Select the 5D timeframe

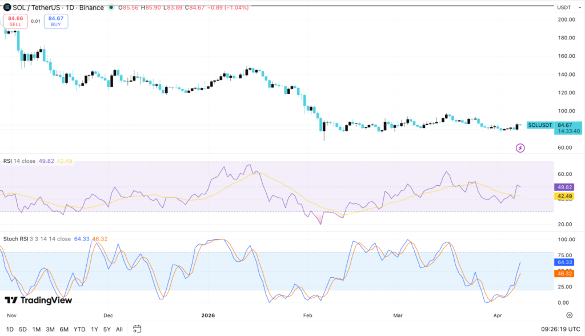coord(23,330)
